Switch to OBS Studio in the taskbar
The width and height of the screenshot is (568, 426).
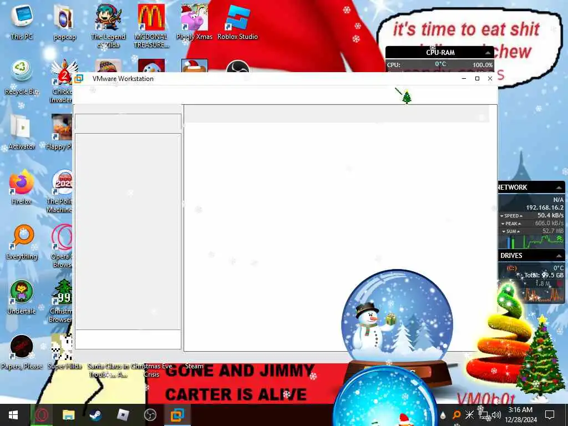click(x=150, y=415)
